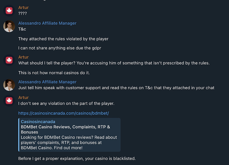Screen dimensions: 229x165
Task: Open Alessandro's profile photo next to "T&c"
Action: coord(9,26)
